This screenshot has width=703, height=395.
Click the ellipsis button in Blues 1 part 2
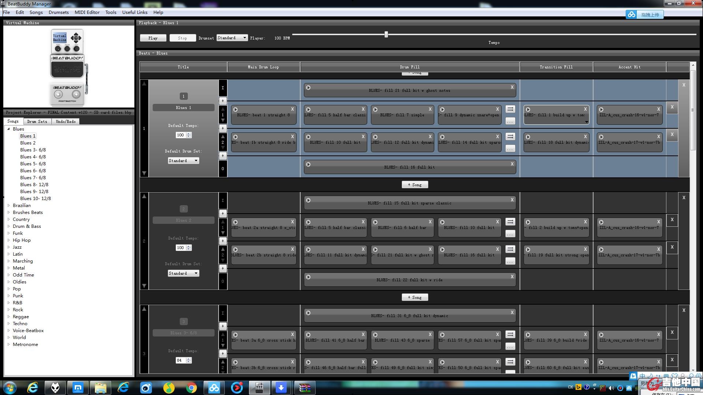[510, 149]
